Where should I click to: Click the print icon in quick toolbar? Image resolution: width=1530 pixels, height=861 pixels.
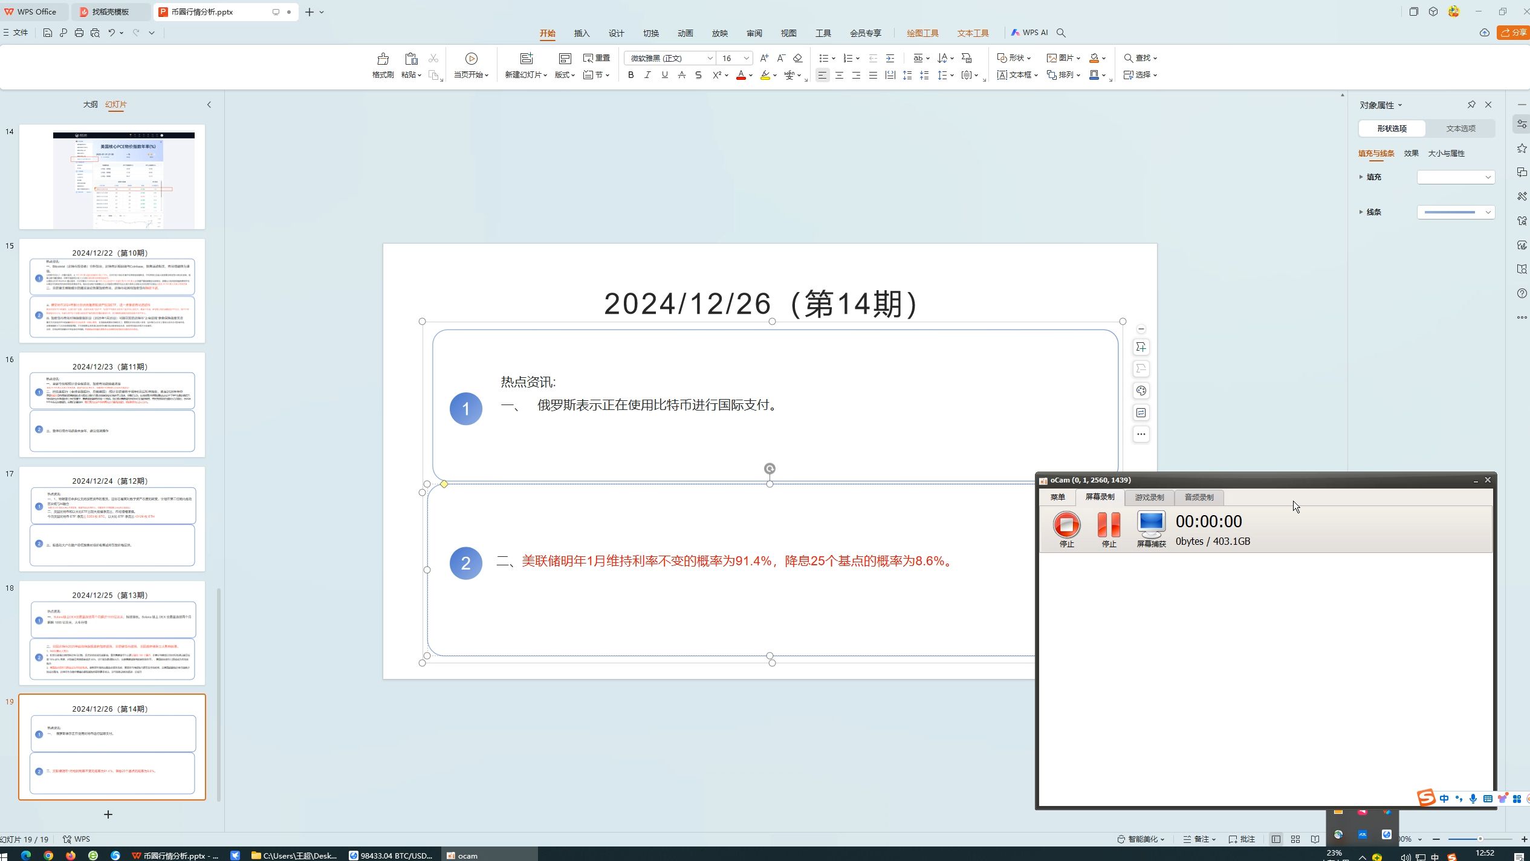[79, 33]
